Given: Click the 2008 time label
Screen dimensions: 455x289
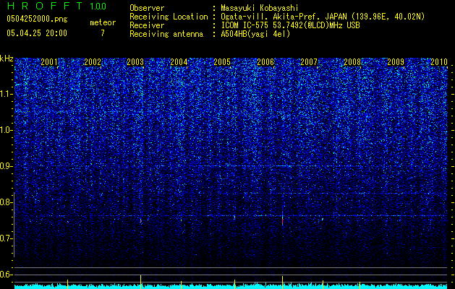Looking at the screenshot, I should point(352,61).
